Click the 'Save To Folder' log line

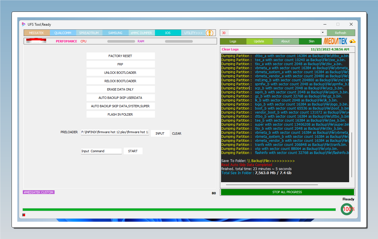point(258,161)
